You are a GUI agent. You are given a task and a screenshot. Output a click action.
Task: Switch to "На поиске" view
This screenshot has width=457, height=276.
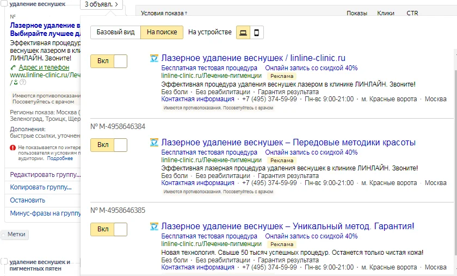(162, 33)
